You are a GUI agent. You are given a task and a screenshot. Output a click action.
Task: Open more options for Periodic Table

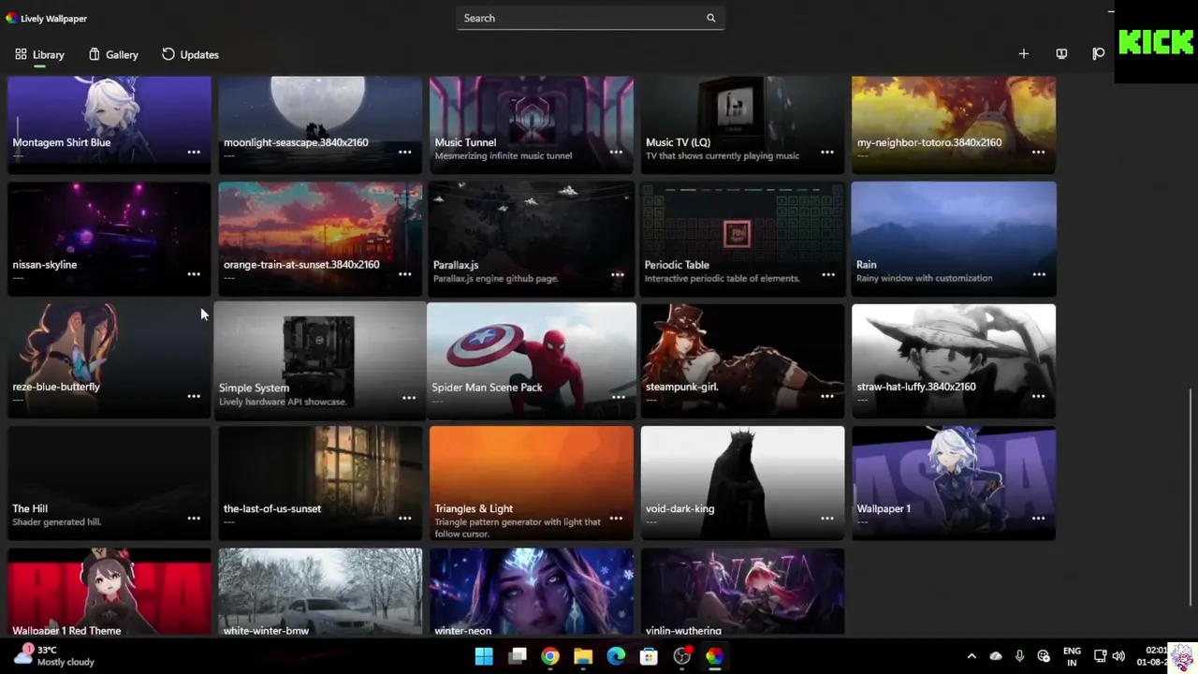(828, 274)
